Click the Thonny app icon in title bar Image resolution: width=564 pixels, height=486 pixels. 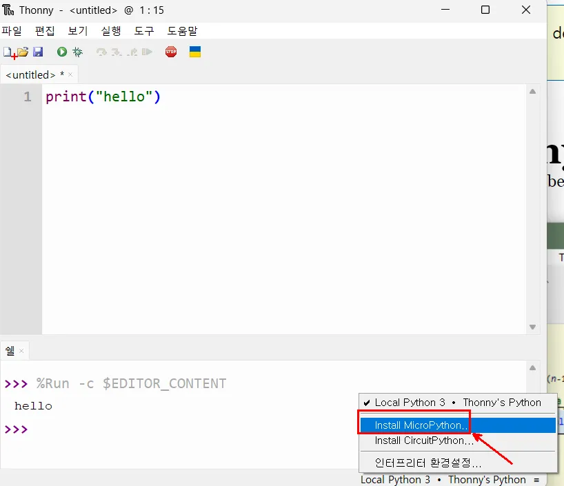point(8,10)
